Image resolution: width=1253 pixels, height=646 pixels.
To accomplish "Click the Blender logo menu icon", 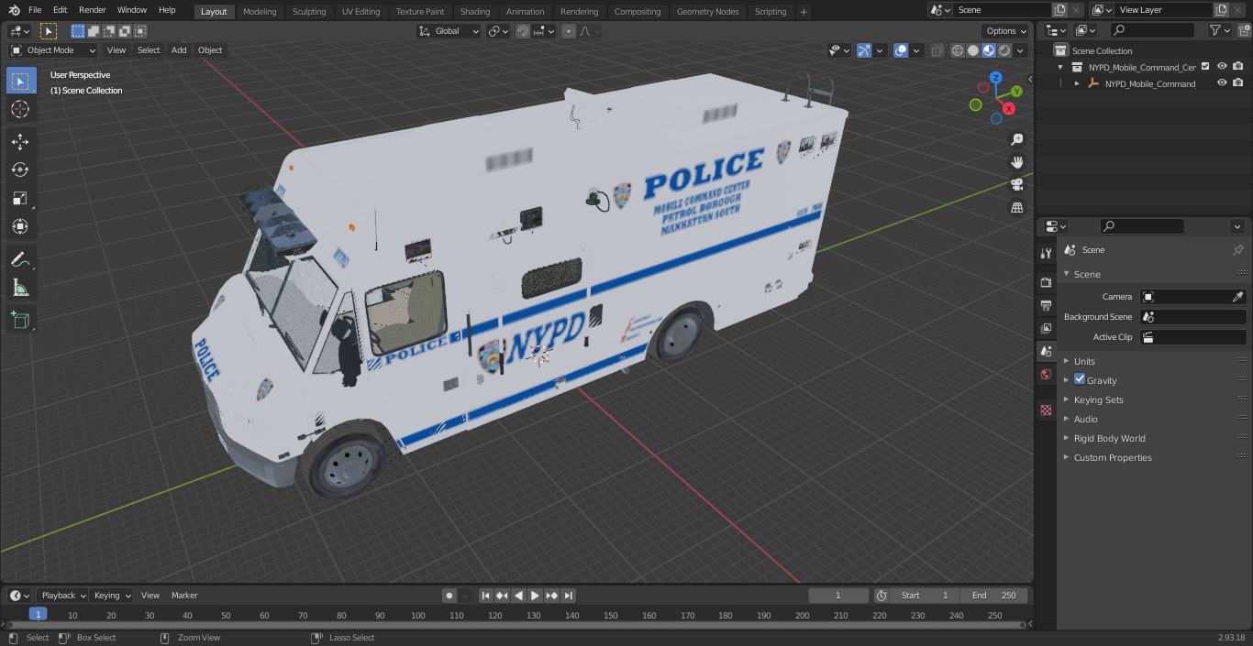I will (14, 10).
